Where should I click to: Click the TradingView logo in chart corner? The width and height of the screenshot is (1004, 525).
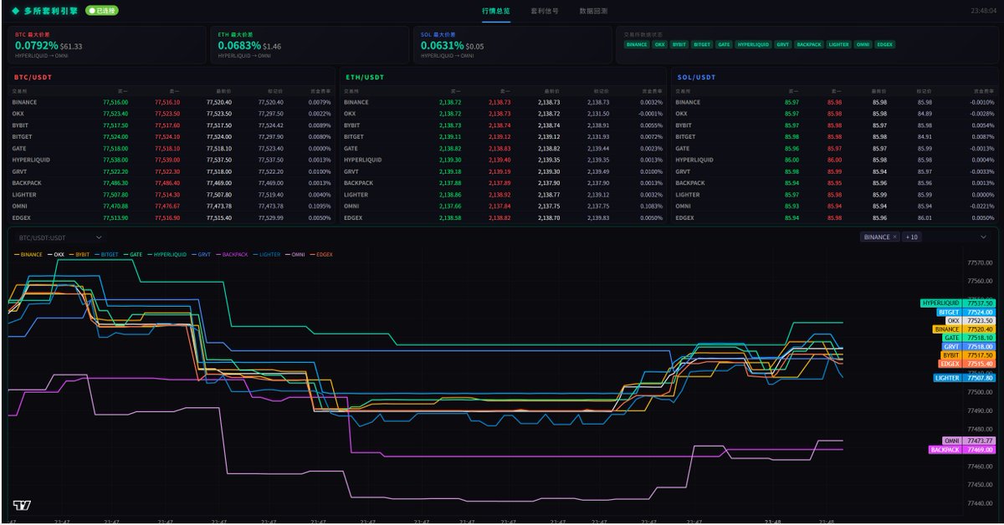23,505
